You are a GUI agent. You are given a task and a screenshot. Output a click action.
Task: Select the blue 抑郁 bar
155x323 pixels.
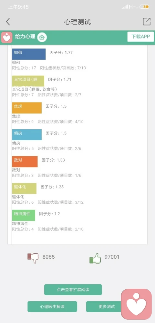click(29, 54)
